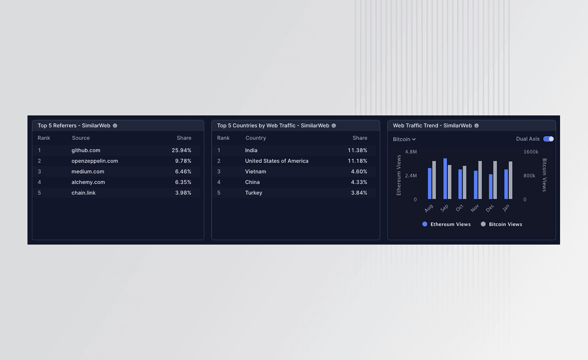The height and width of the screenshot is (360, 588).
Task: Click info icon beside Web Traffic Trend title
Action: [477, 125]
